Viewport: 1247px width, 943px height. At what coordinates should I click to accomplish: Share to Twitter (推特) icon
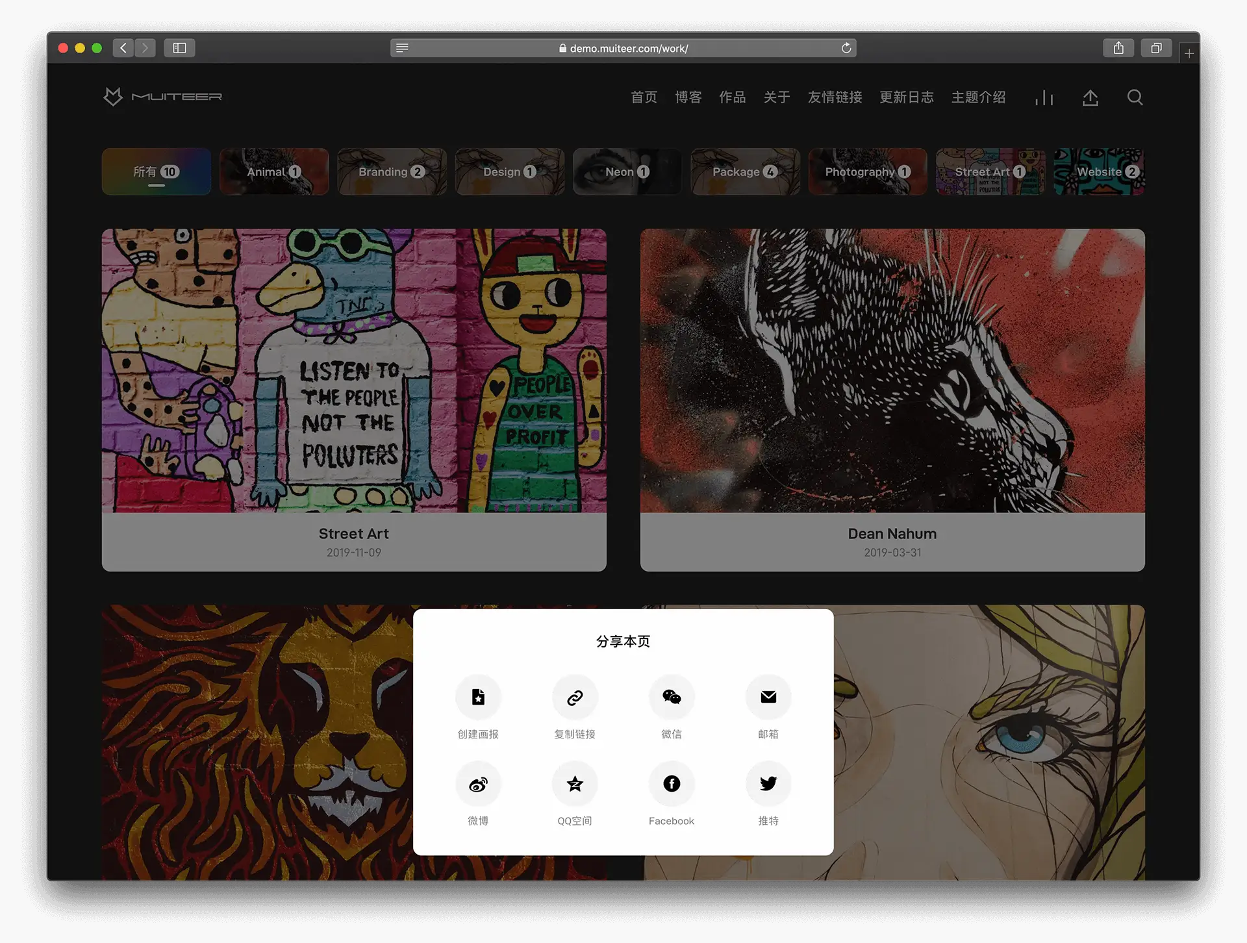tap(768, 784)
